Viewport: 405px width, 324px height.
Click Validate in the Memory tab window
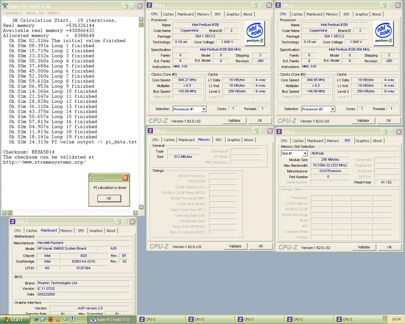point(235,246)
